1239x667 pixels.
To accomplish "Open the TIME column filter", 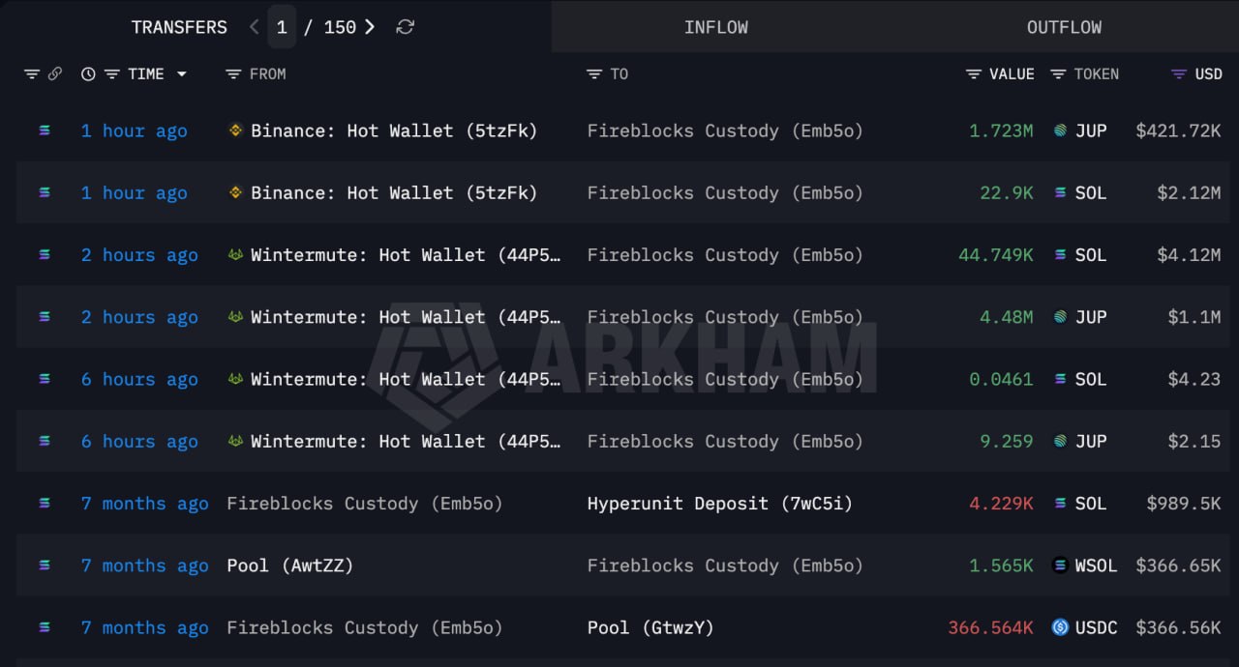I will tap(111, 74).
